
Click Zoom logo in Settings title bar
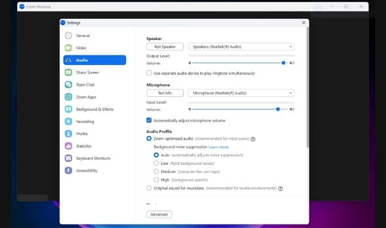pyautogui.click(x=63, y=23)
